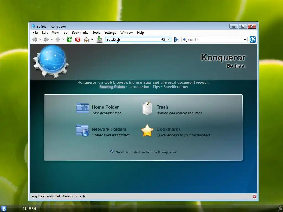The height and width of the screenshot is (212, 283).
Task: Click the Go play arrow button
Action: [176, 39]
